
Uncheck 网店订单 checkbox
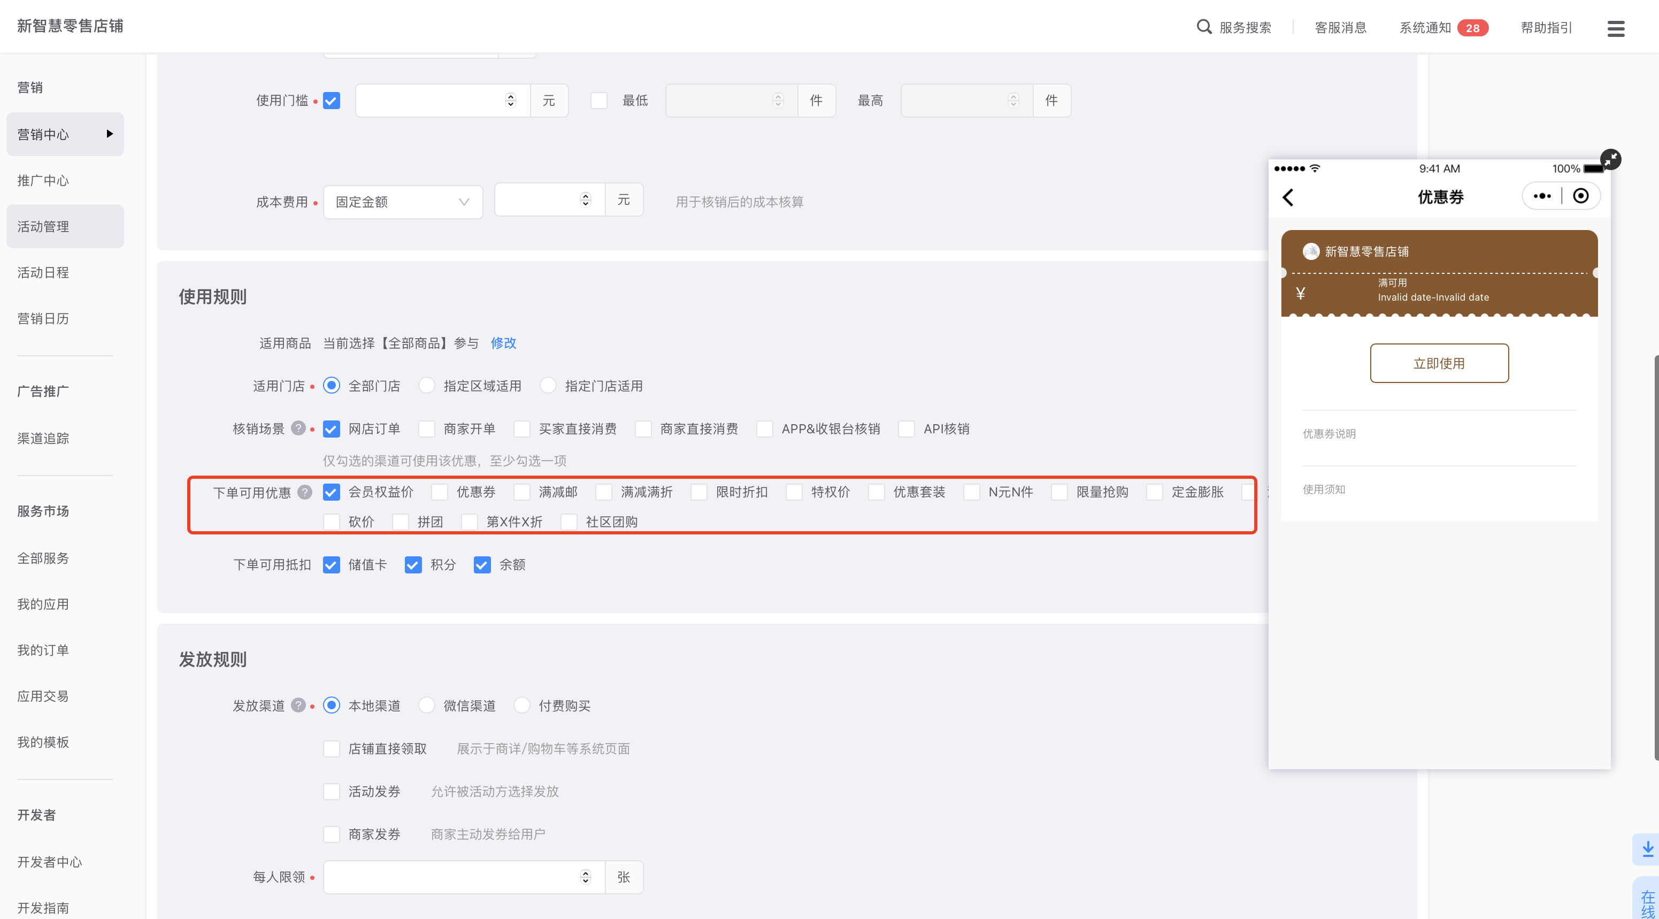coord(331,429)
